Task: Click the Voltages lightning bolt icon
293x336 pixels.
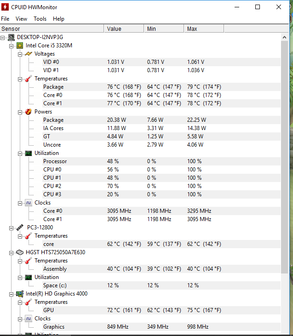Action: click(x=29, y=54)
